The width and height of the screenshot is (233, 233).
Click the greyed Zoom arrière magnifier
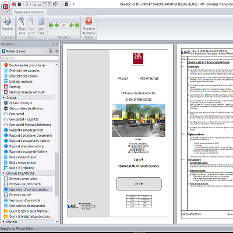(31, 21)
